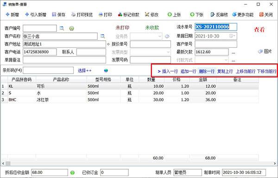The width and height of the screenshot is (278, 178).
Task: Click 插入一行 to insert a row
Action: tap(170, 71)
